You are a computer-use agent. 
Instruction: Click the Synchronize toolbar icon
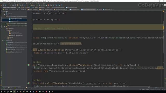coord(5,5)
